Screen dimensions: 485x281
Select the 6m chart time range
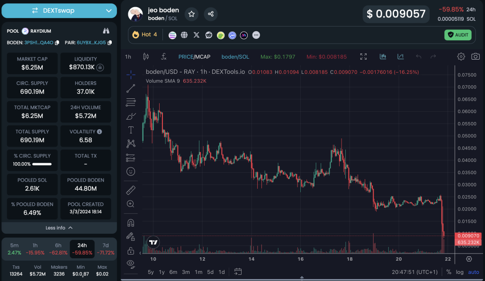click(173, 272)
